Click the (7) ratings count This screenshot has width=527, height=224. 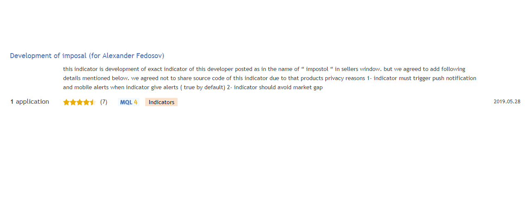pos(104,102)
